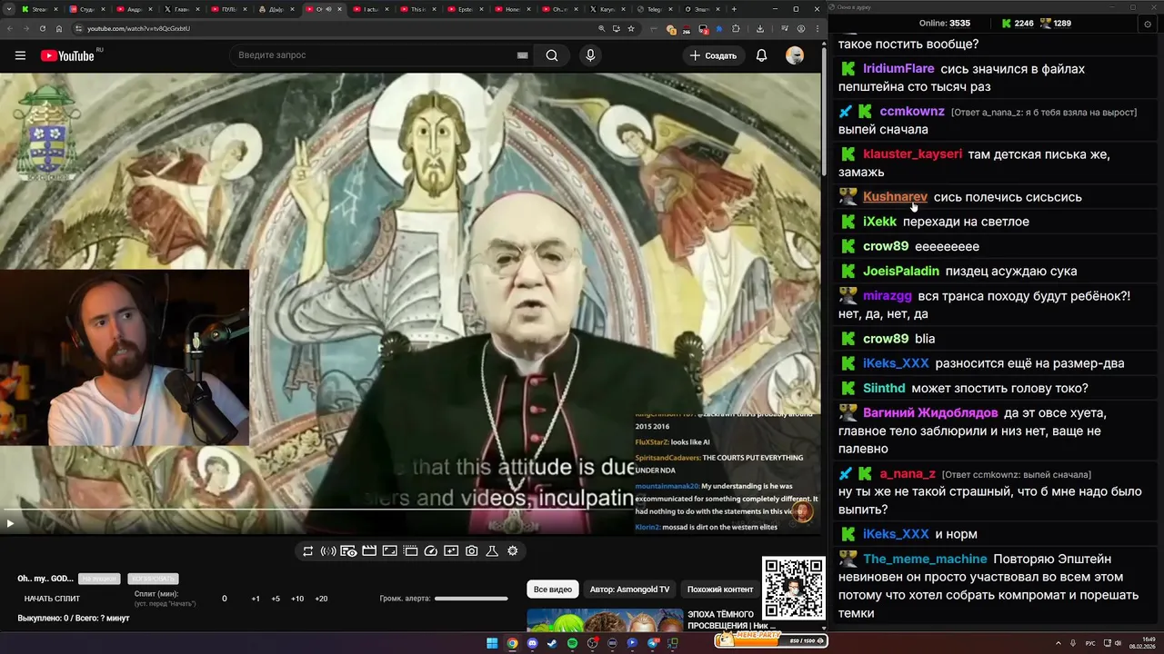The width and height of the screenshot is (1164, 654).
Task: Switch to the Epstein browser tab
Action: 467,9
